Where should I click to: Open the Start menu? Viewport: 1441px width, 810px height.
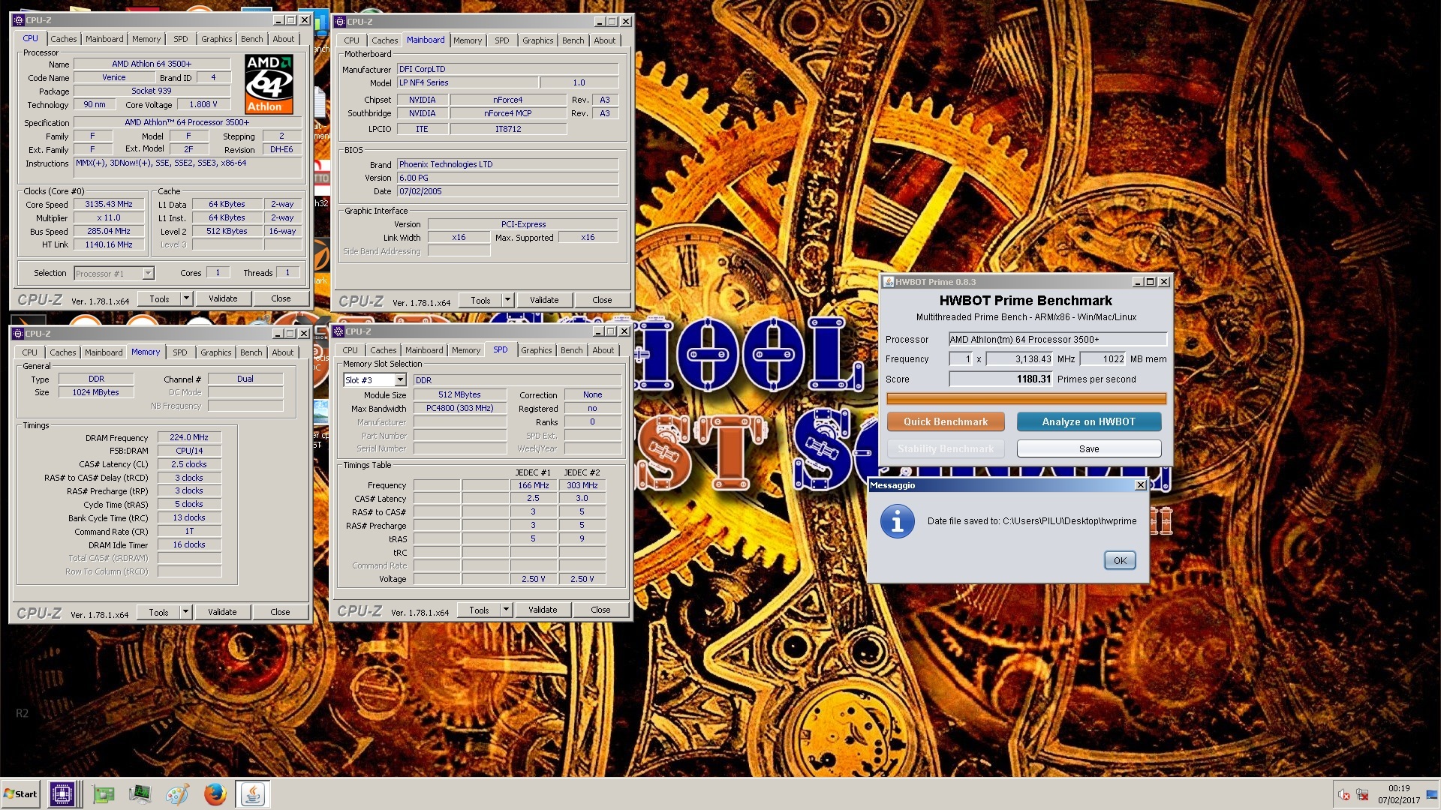coord(20,794)
